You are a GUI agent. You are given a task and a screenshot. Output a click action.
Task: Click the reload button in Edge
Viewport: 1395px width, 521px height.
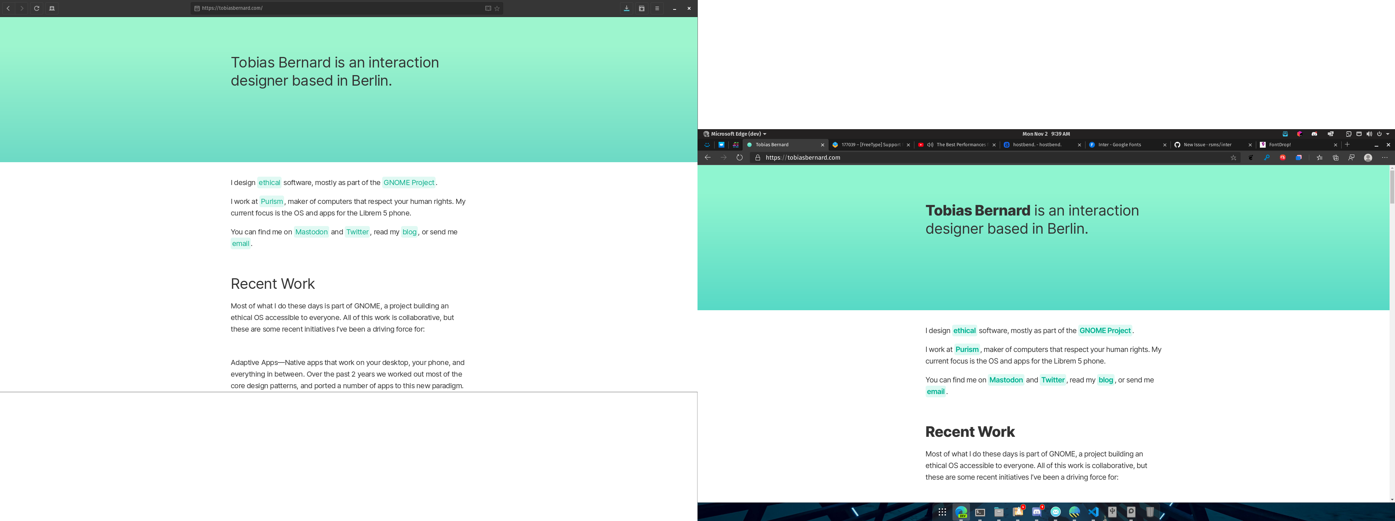[x=739, y=157]
